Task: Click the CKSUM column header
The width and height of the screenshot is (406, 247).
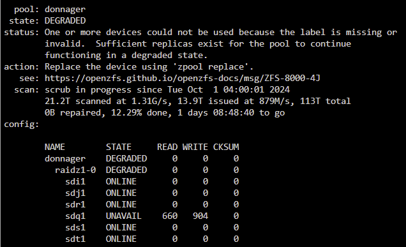Action: 226,147
